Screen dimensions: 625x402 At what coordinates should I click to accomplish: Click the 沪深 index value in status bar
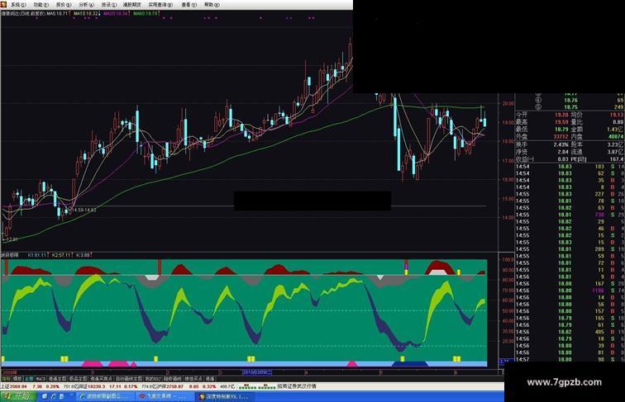pyautogui.click(x=176, y=386)
